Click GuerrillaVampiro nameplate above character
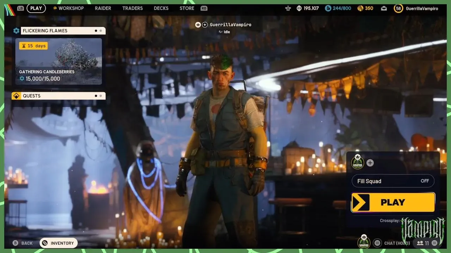 tap(230, 25)
